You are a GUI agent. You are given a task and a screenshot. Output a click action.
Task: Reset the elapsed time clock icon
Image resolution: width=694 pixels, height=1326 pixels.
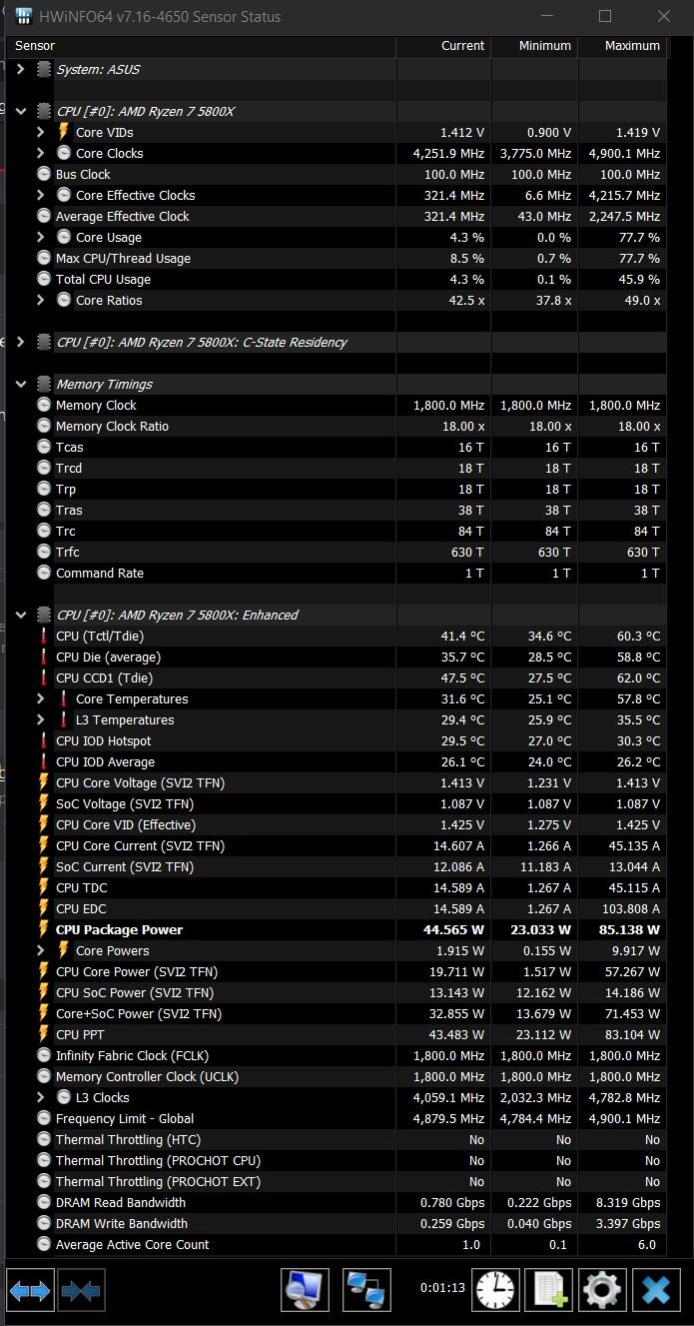pyautogui.click(x=496, y=1290)
